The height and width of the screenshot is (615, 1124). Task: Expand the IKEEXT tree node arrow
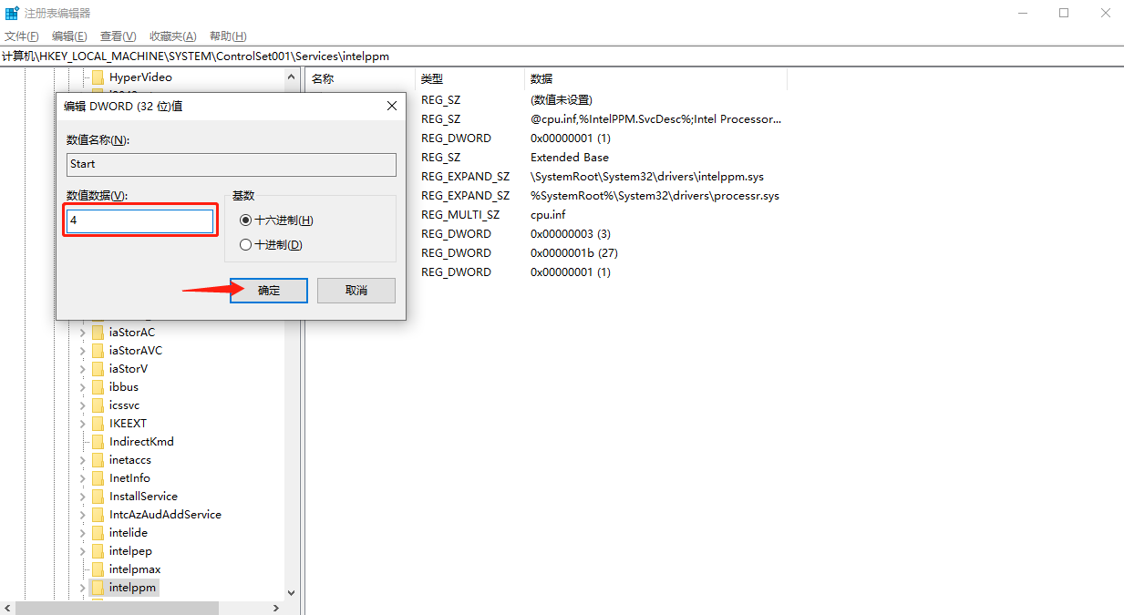tap(83, 424)
